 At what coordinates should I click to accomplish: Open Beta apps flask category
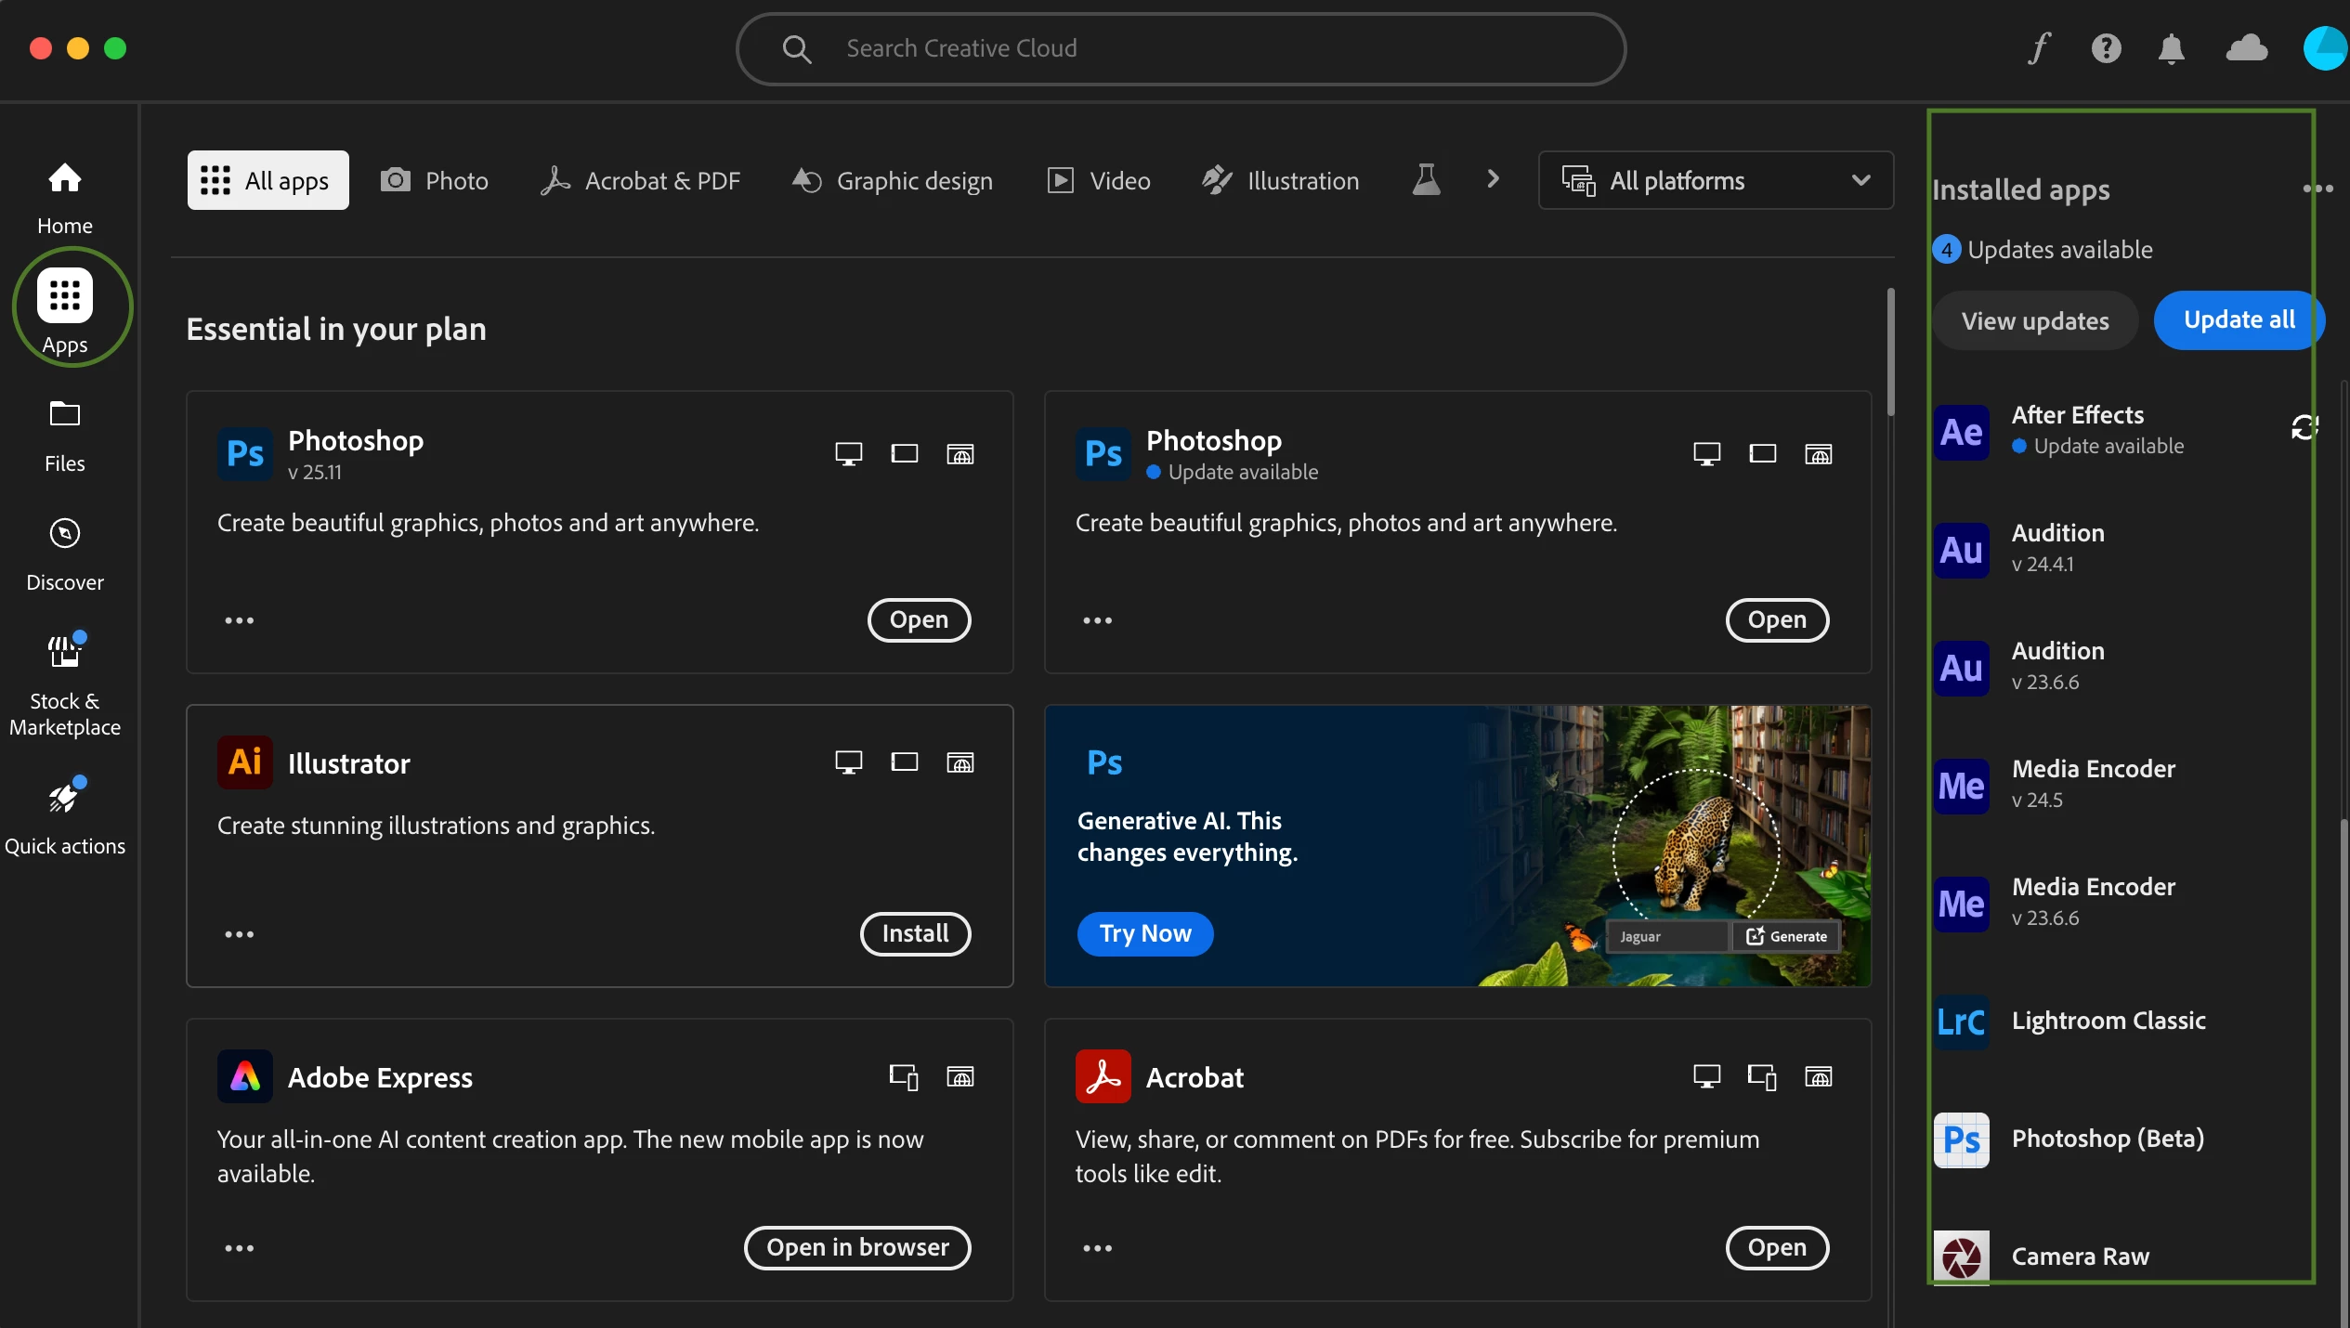[x=1426, y=180]
